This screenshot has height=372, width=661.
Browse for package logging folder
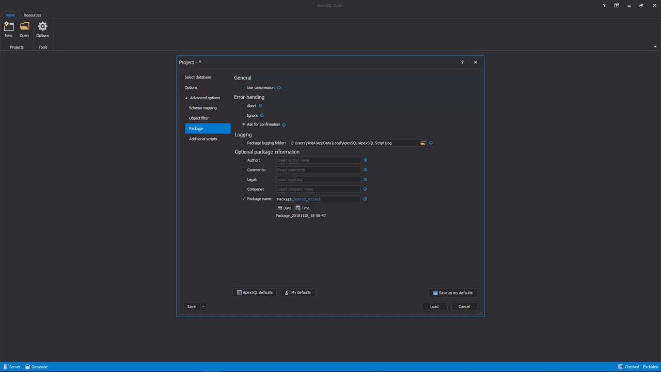coord(423,143)
